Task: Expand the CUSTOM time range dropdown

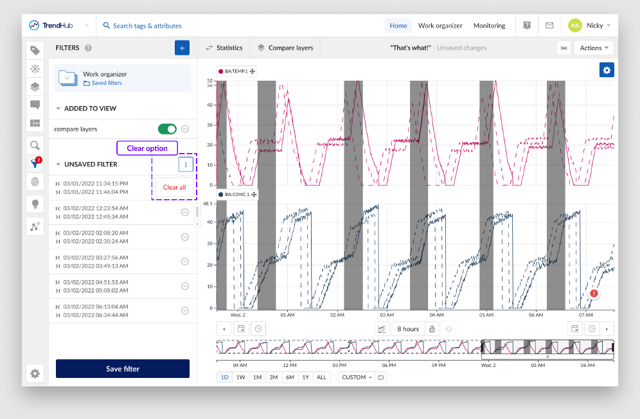Action: pos(357,377)
